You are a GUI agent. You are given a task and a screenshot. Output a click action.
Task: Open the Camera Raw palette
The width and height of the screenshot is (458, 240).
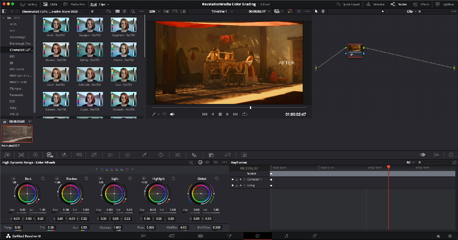(6, 155)
